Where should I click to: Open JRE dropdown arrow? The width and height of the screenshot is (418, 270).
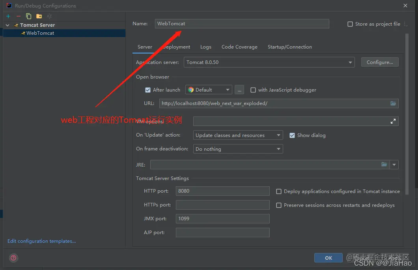point(394,165)
